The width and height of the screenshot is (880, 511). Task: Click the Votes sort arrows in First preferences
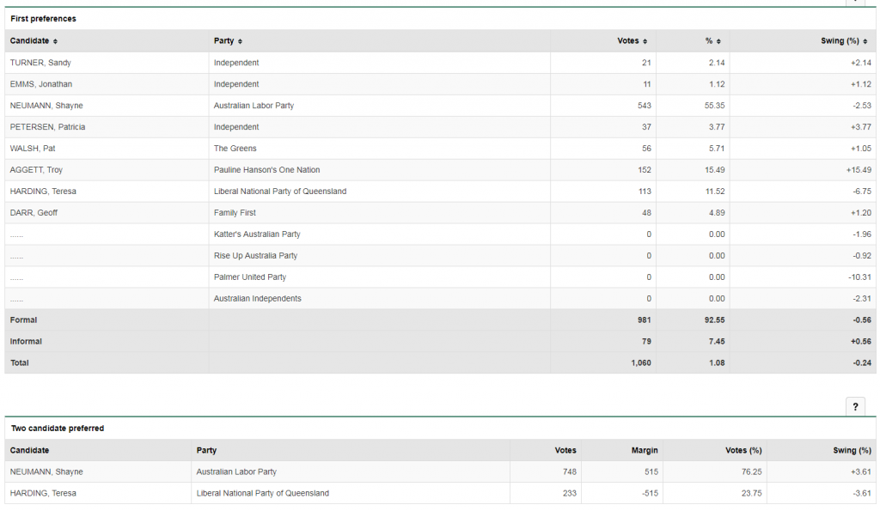click(x=645, y=41)
